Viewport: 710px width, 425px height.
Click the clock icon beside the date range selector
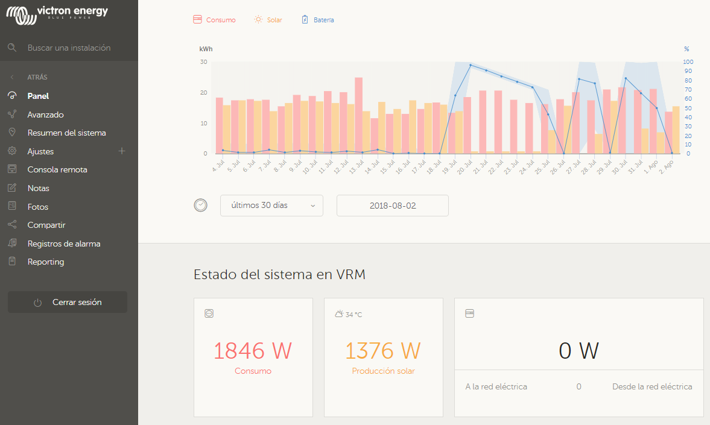200,205
